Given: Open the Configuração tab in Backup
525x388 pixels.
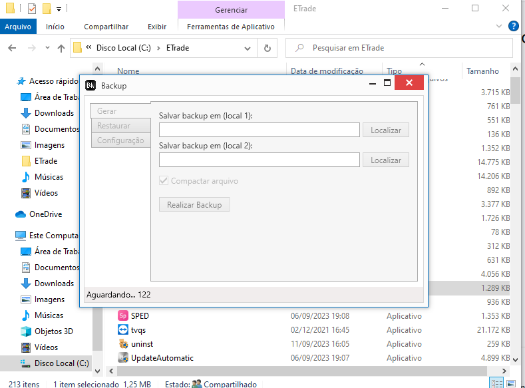Looking at the screenshot, I should (x=120, y=140).
